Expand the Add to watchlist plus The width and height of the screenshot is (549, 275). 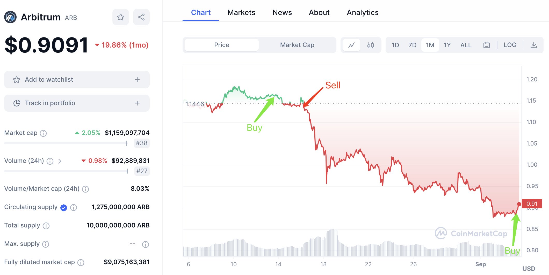[137, 80]
